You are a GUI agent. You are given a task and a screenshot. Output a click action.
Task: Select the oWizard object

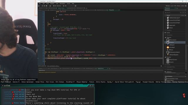[x=171, y=45]
